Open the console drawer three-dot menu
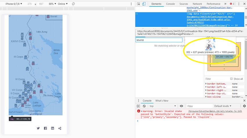The image size is (247, 138). click(139, 101)
